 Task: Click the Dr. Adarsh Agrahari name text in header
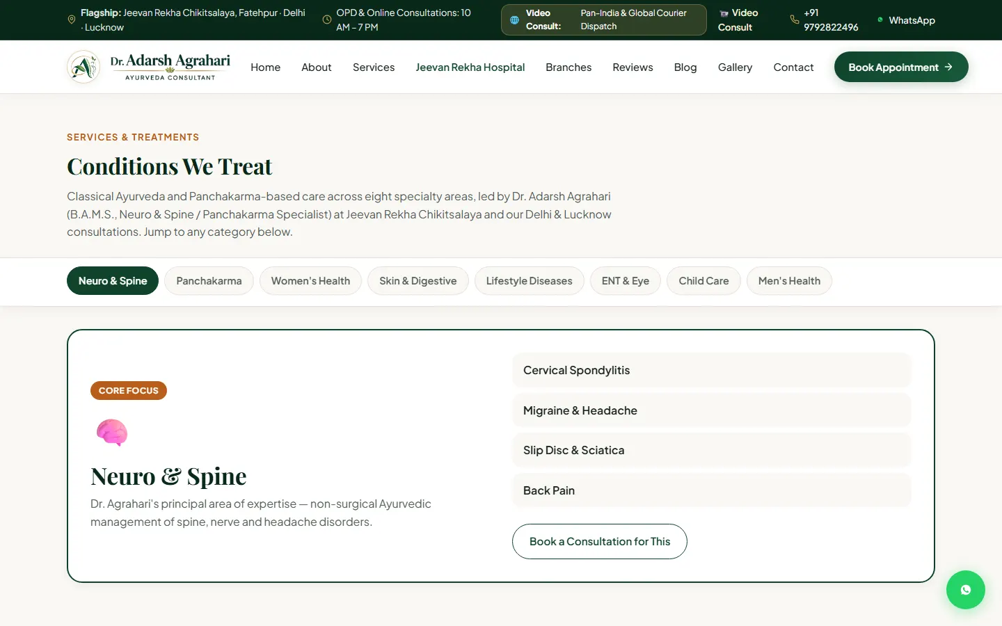tap(170, 61)
